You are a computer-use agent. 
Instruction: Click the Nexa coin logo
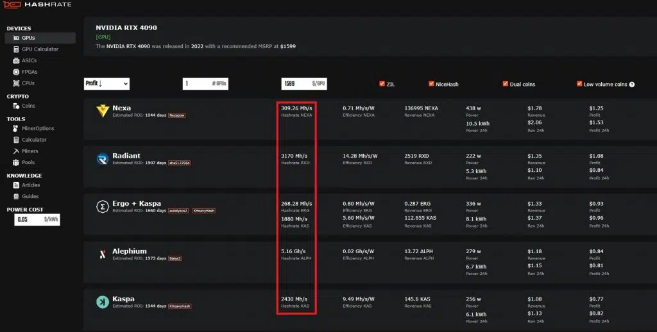pyautogui.click(x=103, y=111)
